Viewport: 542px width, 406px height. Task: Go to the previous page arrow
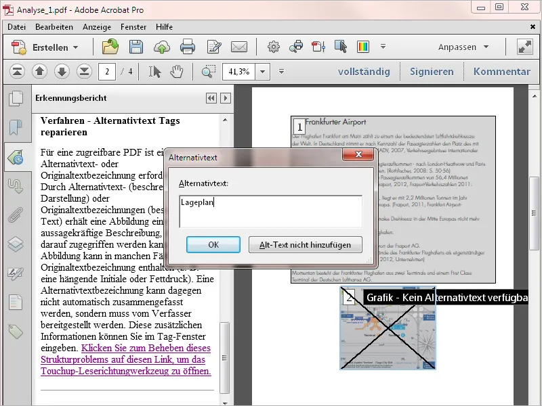point(39,70)
